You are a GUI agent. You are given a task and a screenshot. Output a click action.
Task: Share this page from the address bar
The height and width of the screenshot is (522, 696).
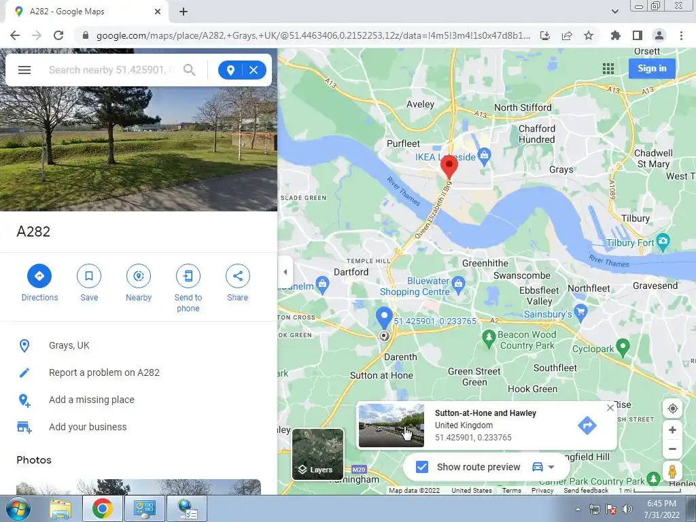tap(567, 35)
